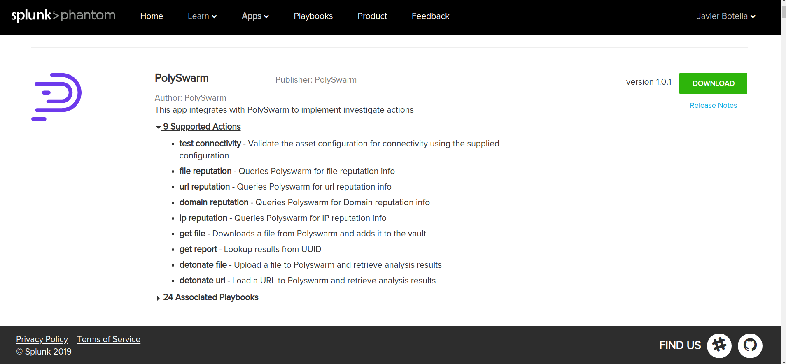The width and height of the screenshot is (786, 364).
Task: Click the app description sentence
Action: [284, 110]
